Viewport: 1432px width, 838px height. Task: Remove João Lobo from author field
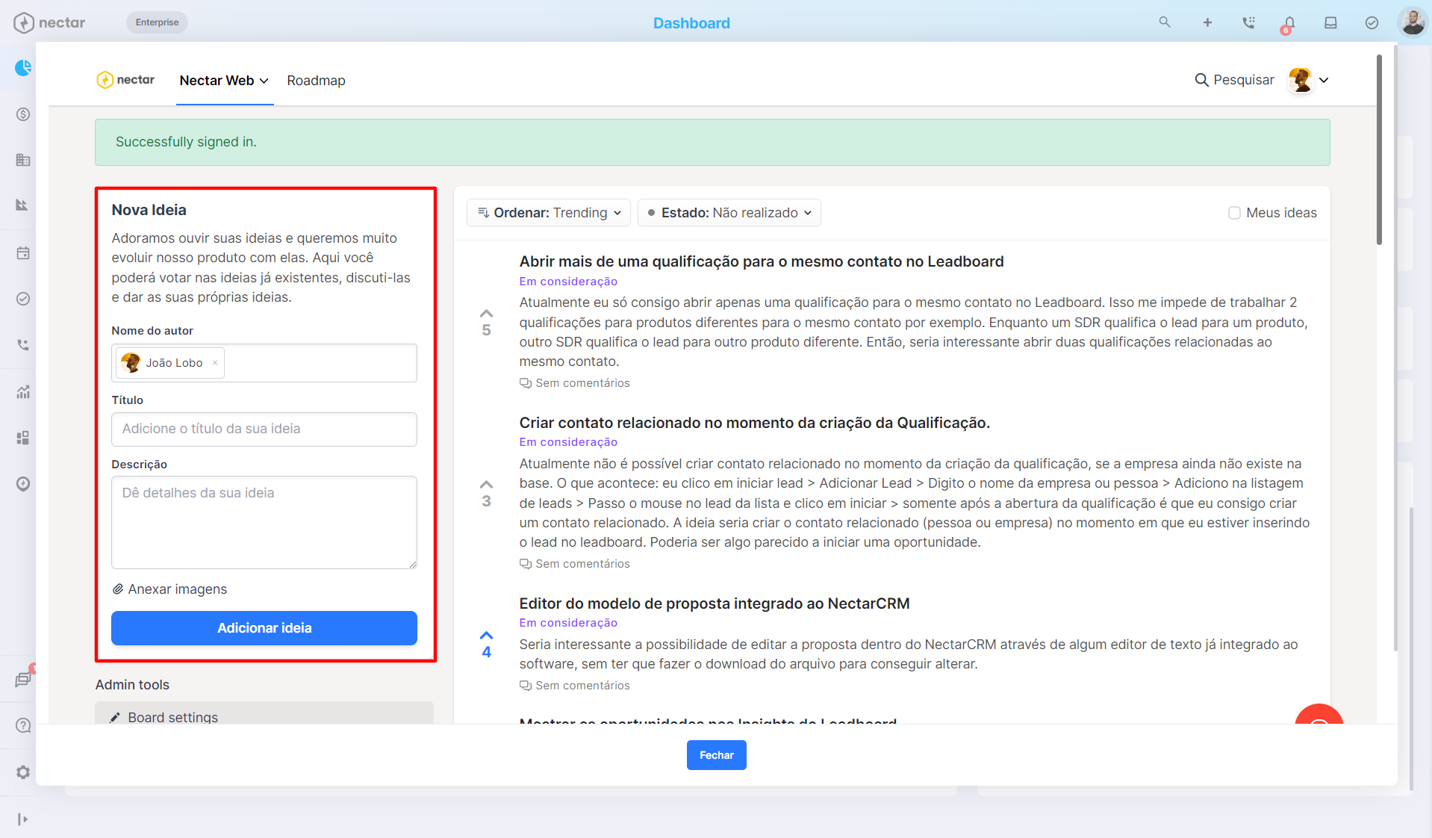215,363
